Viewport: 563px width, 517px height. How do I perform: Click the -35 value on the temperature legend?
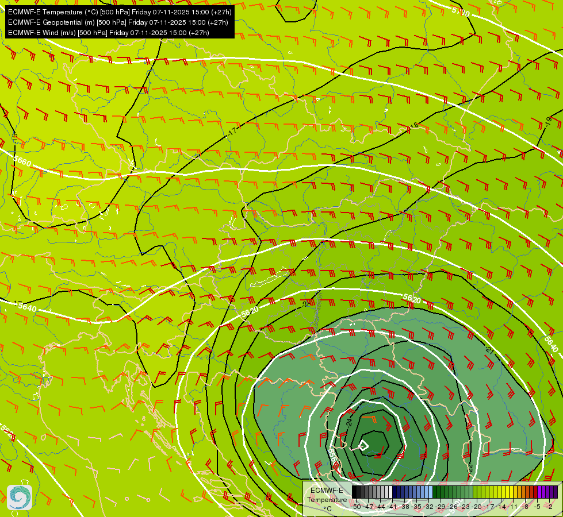[x=416, y=507]
